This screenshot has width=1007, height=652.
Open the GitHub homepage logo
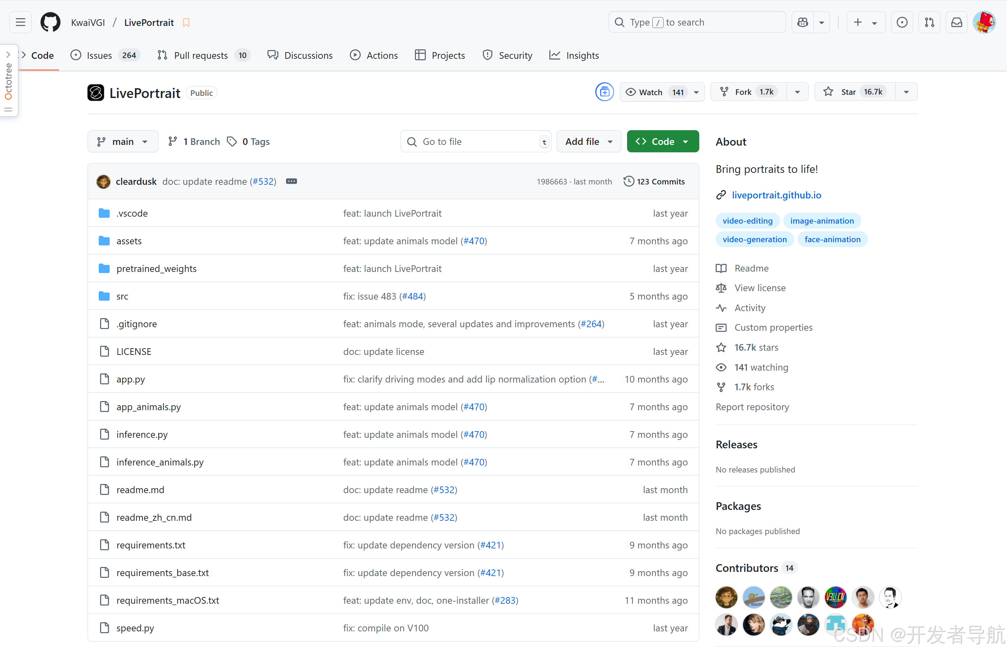[x=50, y=22]
